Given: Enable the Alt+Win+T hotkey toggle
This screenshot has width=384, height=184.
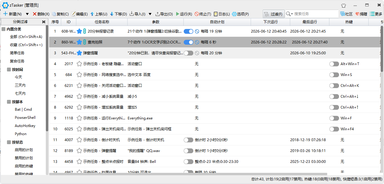Looking at the screenshot, I should (x=334, y=64).
